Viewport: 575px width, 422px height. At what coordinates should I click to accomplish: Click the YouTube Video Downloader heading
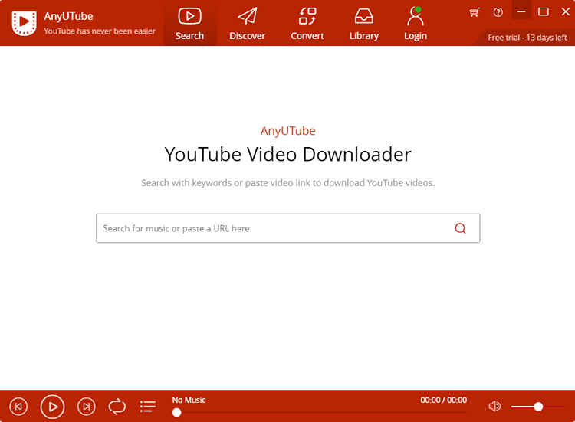287,154
